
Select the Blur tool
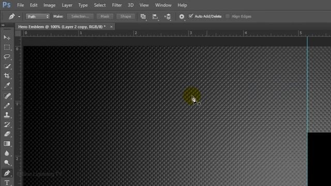click(x=7, y=153)
